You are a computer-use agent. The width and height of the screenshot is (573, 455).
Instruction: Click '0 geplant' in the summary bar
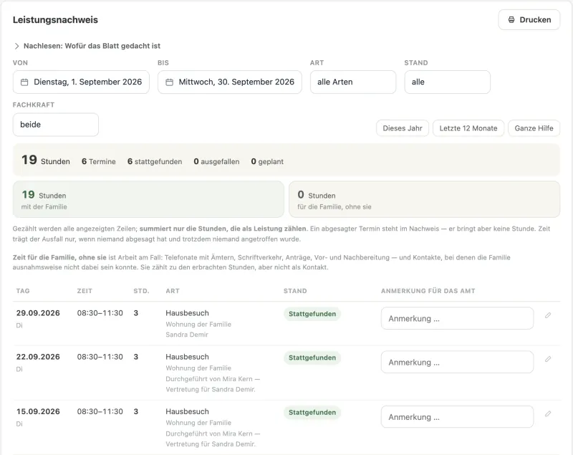click(x=267, y=161)
